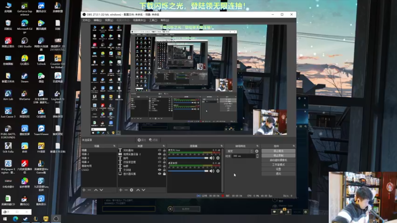Viewport: 397px width, 223px height.
Task: Open Logitech G HUB desktop shortcut
Action: 58,97
